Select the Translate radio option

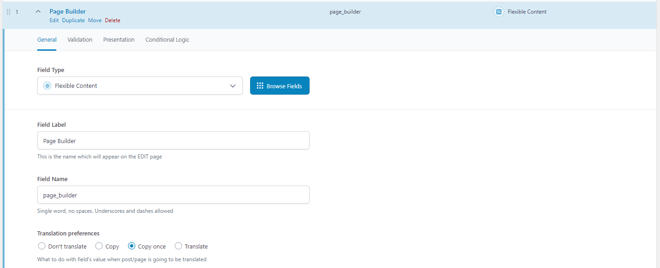click(x=178, y=246)
